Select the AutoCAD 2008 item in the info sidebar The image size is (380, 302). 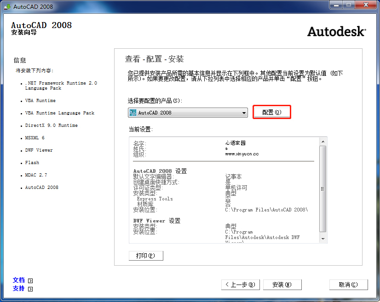40,187
